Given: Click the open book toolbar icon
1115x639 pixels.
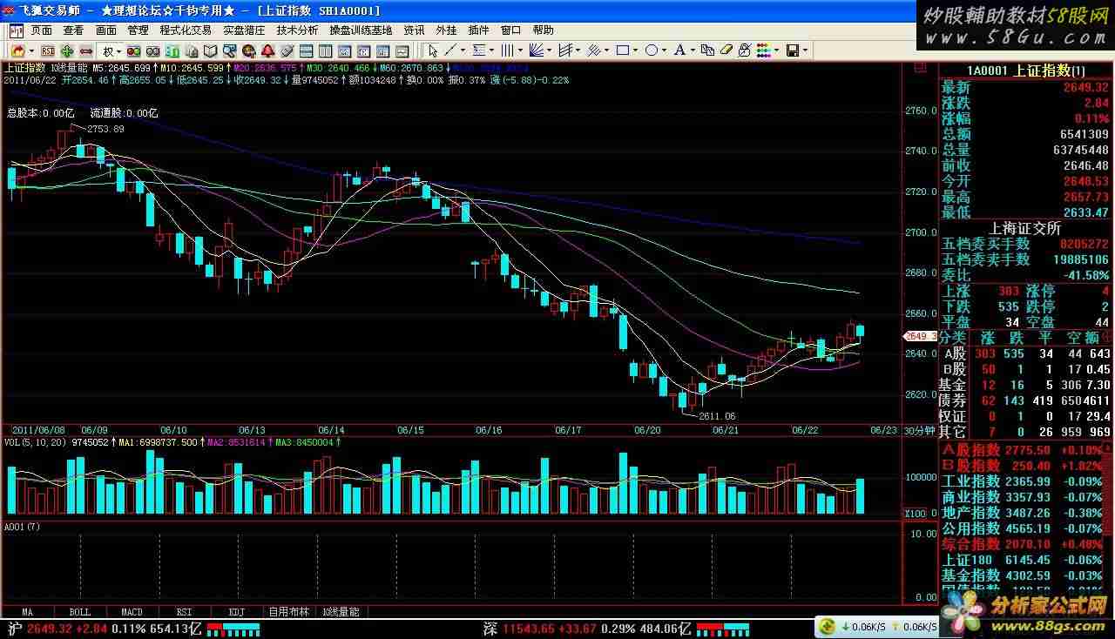Looking at the screenshot, I should coord(210,50).
